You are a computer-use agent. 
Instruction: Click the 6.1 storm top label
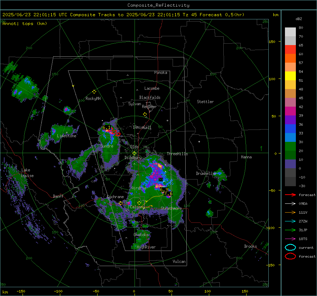coord(106,127)
